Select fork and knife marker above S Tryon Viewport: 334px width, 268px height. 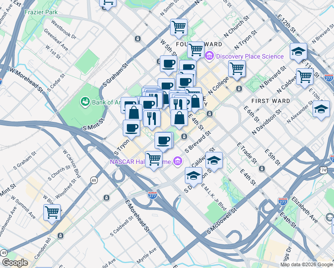pos(152,120)
